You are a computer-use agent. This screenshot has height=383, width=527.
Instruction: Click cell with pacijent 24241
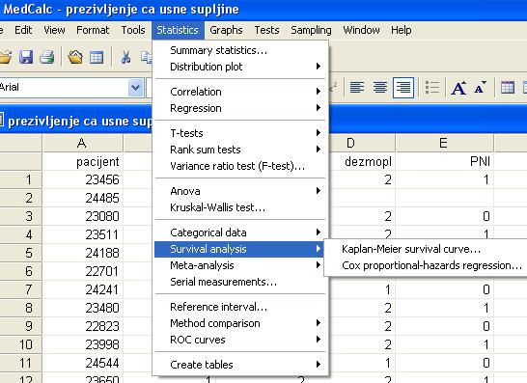click(x=82, y=289)
